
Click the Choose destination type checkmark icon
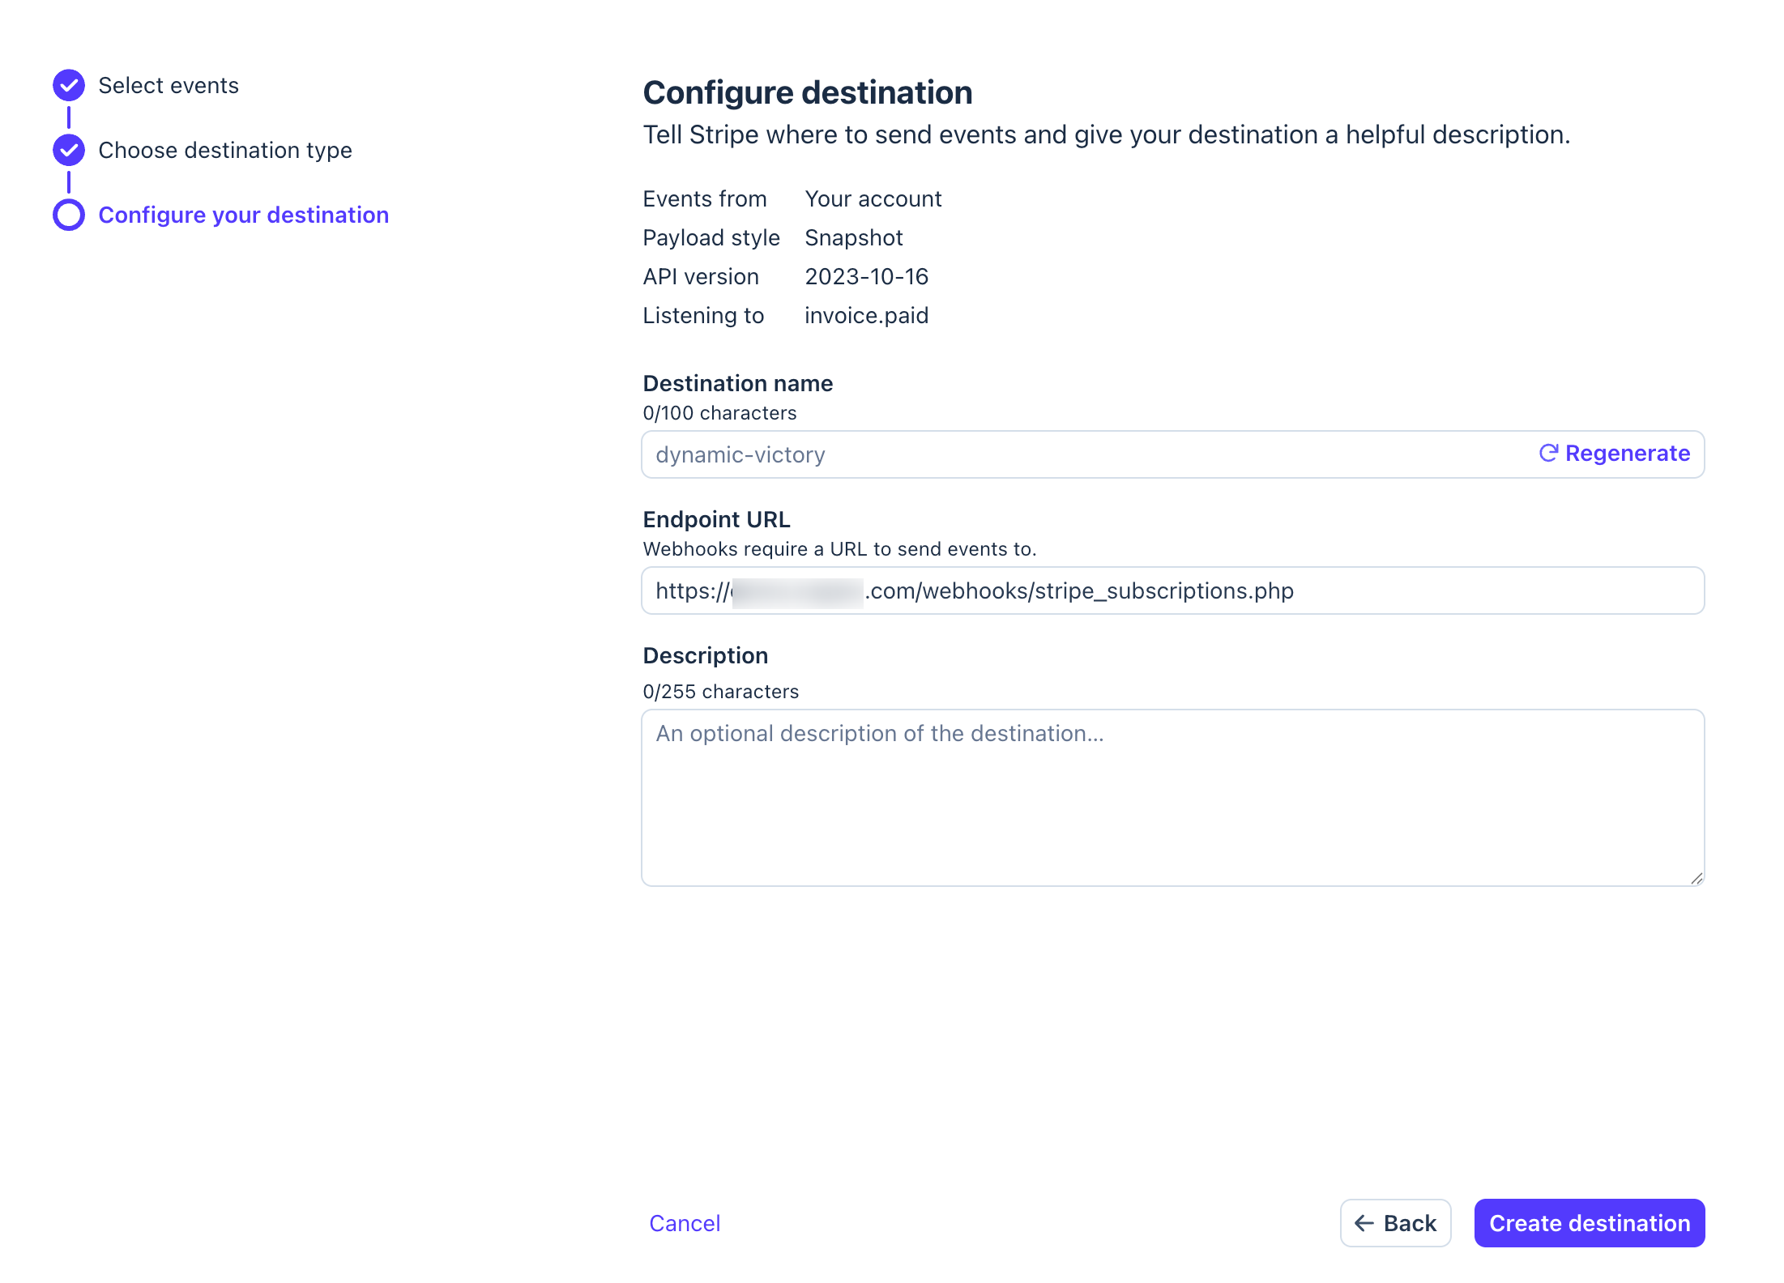point(69,150)
